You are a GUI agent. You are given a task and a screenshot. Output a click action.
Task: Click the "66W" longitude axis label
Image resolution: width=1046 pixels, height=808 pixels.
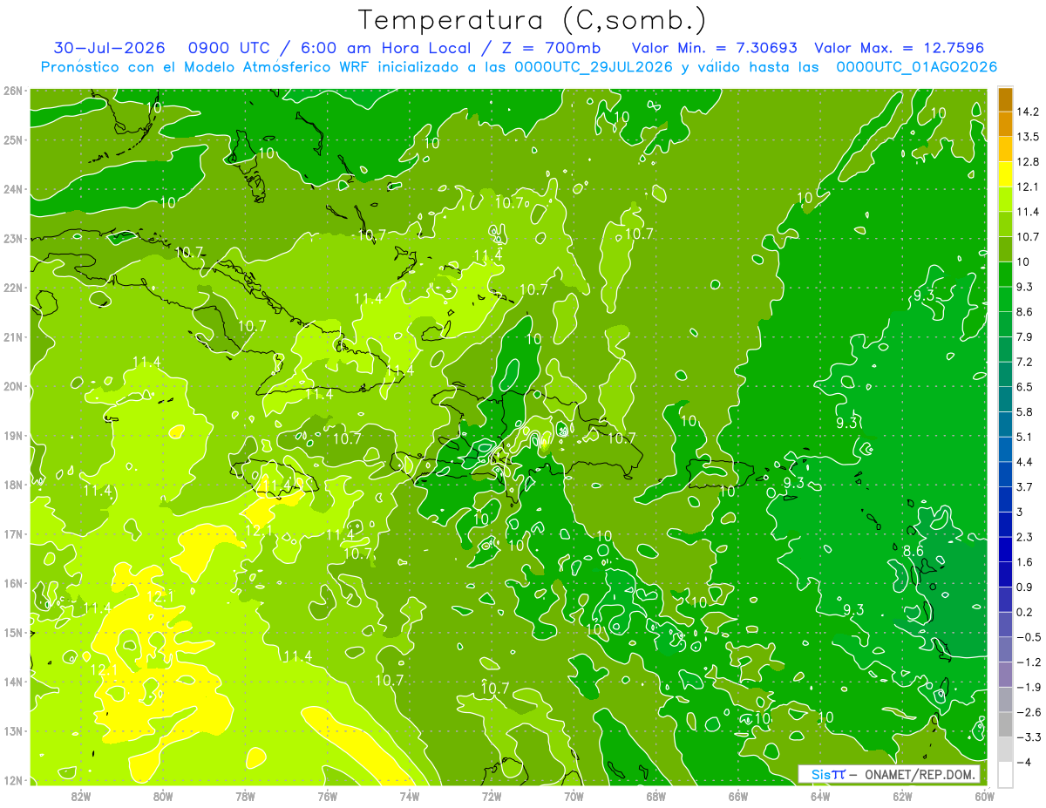738,796
